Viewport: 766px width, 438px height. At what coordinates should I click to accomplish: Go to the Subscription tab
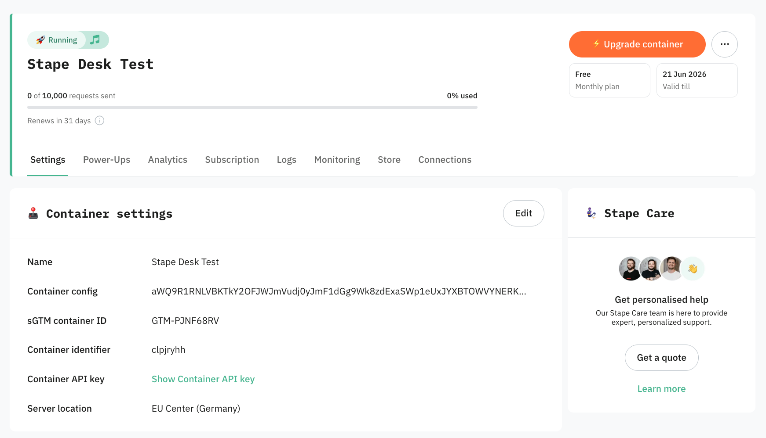coord(232,160)
